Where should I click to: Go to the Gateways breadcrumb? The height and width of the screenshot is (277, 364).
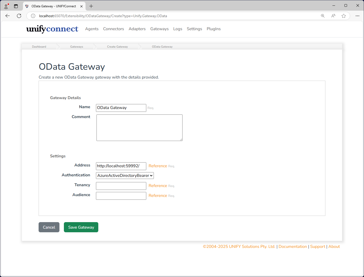click(77, 47)
